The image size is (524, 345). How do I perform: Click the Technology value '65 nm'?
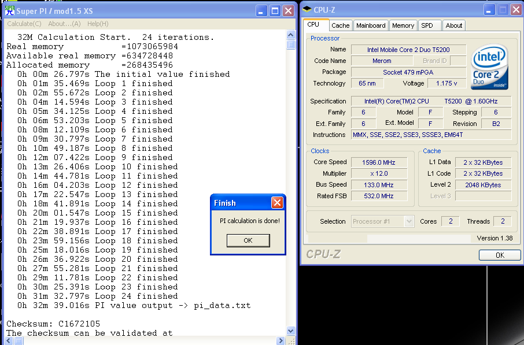[x=367, y=83]
